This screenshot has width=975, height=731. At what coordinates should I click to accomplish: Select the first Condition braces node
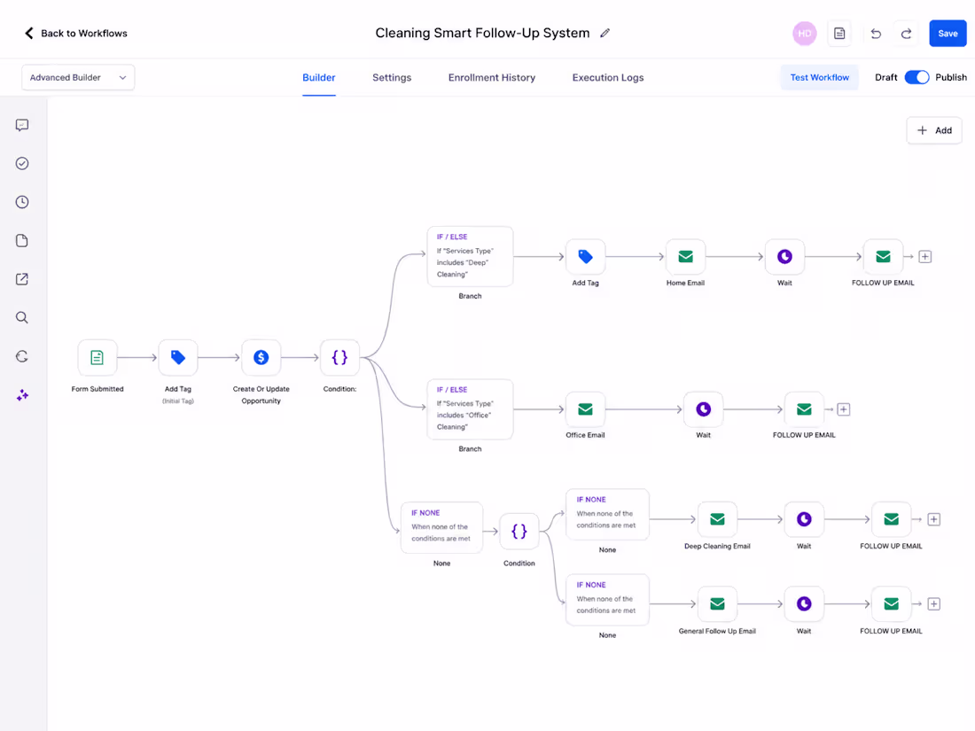coord(339,357)
